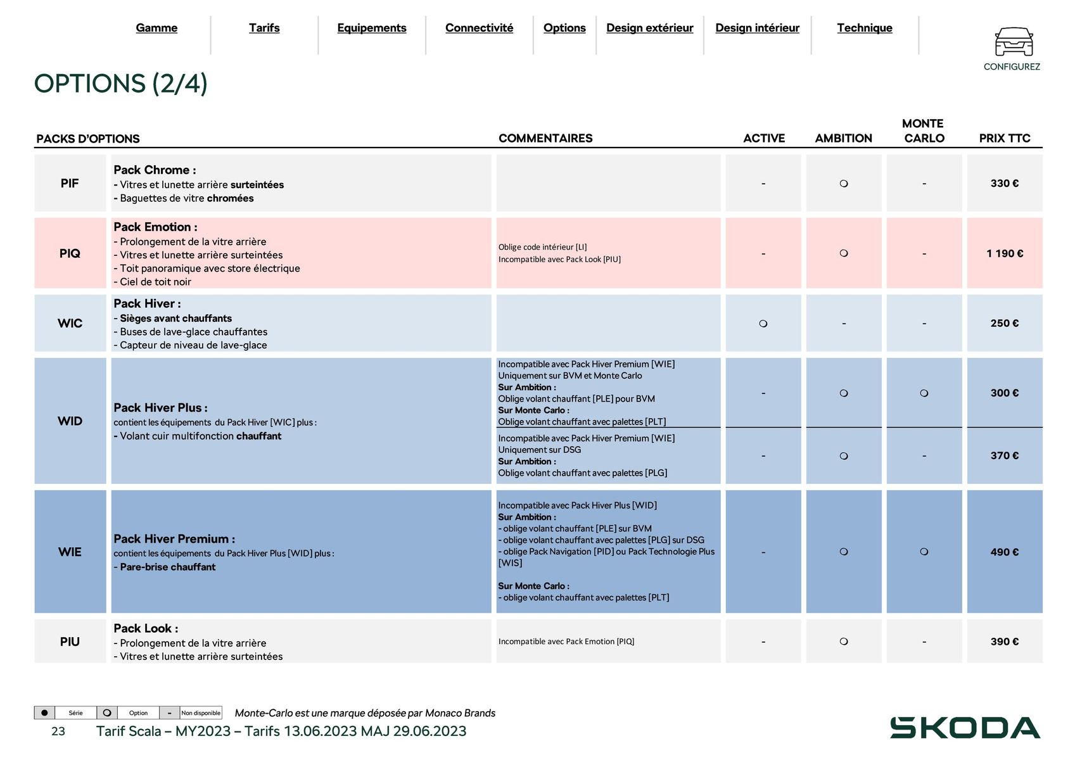Click the 390 € price
The height and width of the screenshot is (760, 1075).
1005,642
